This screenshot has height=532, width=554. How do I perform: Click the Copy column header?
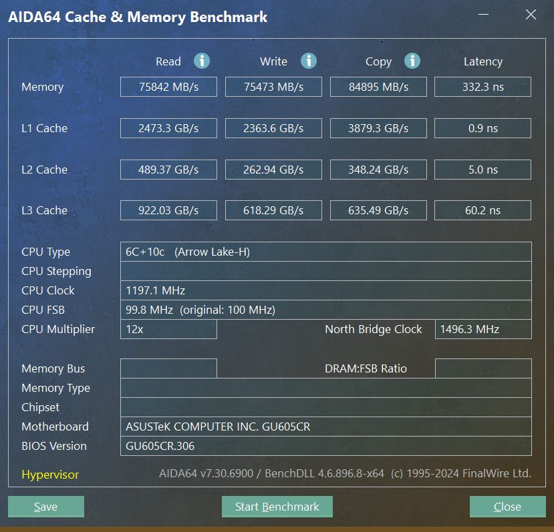[x=378, y=62]
